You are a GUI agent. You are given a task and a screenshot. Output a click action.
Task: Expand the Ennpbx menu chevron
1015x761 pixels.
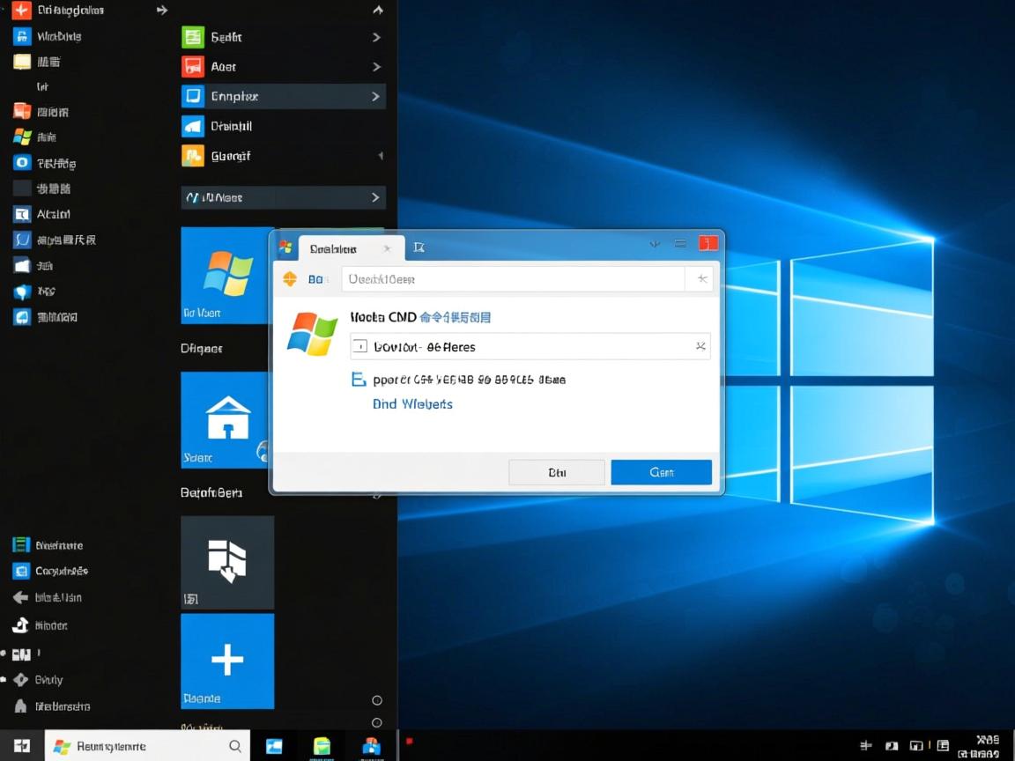coord(377,96)
